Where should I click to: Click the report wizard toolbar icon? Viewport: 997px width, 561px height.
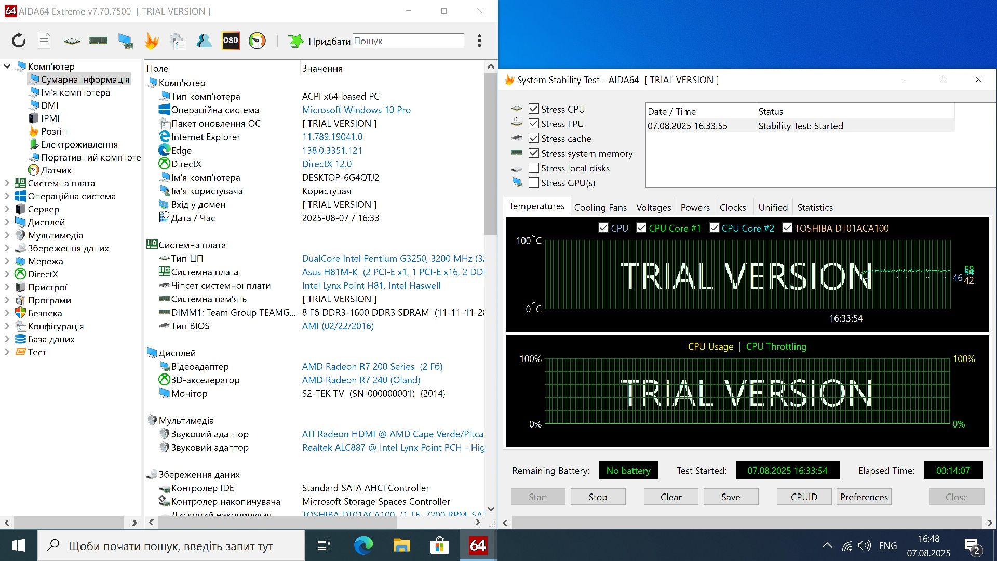[178, 41]
